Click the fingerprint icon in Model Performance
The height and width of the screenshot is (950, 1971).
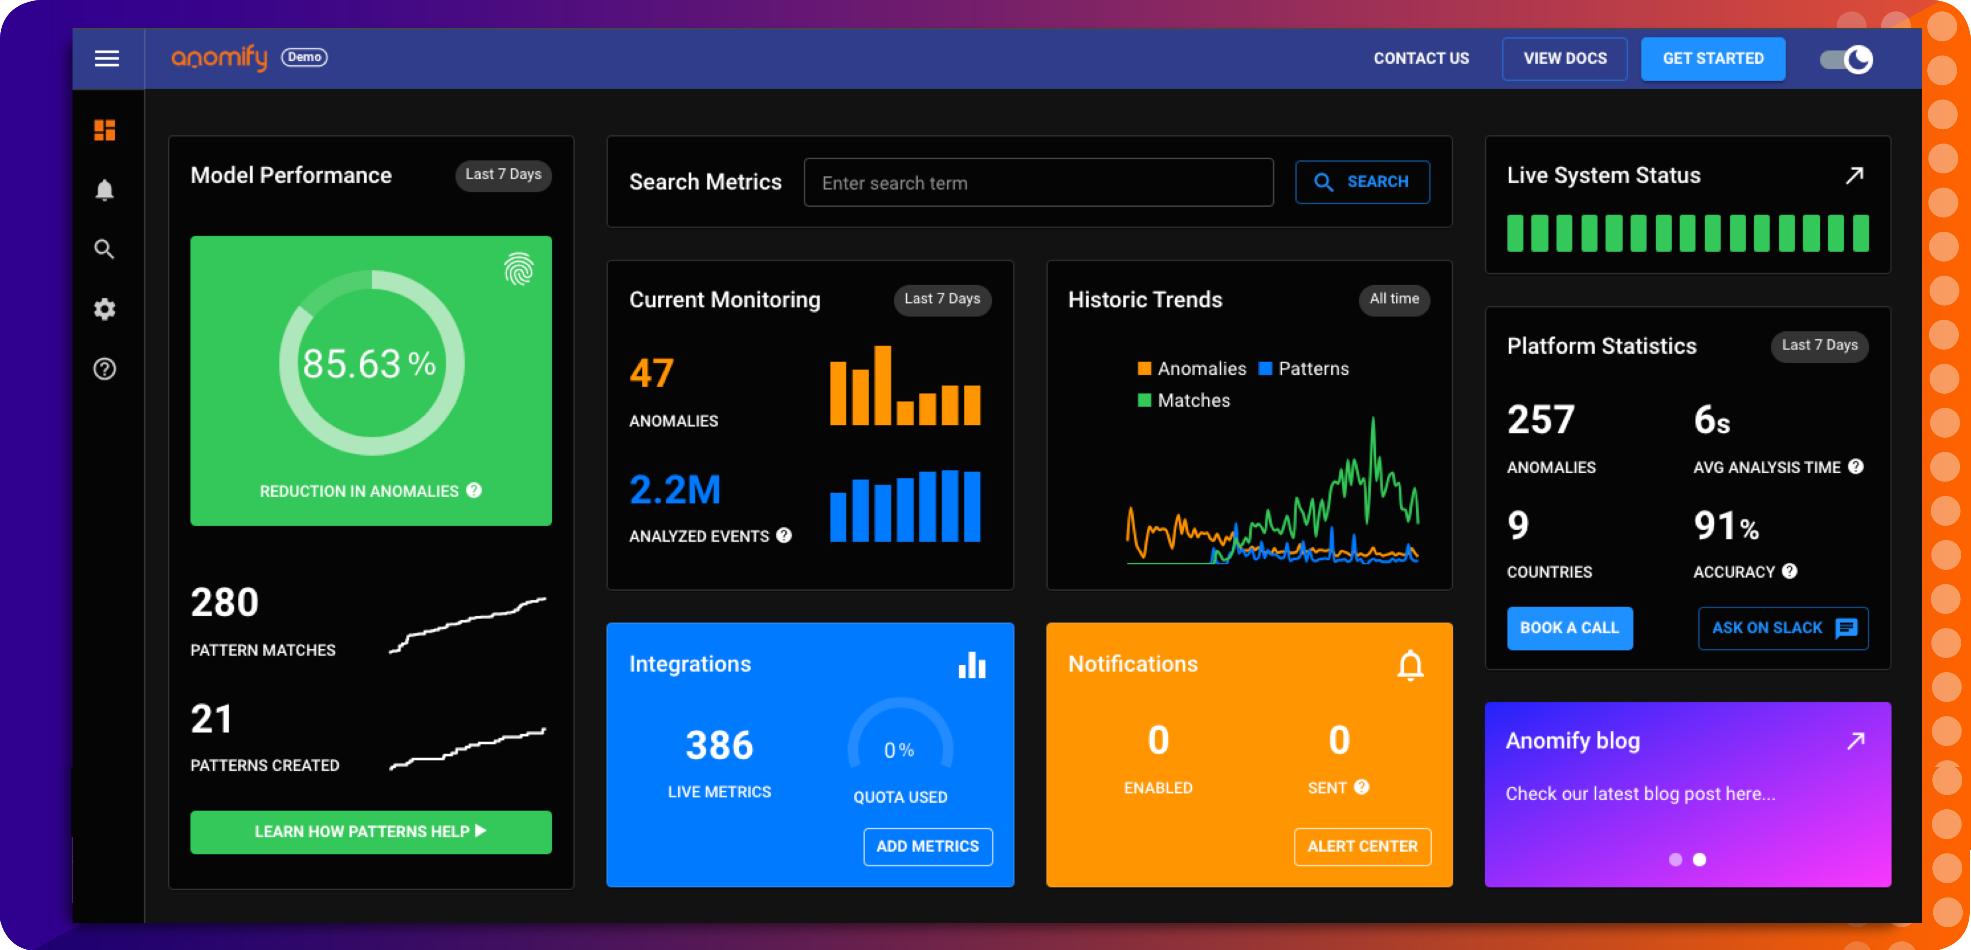pos(519,269)
